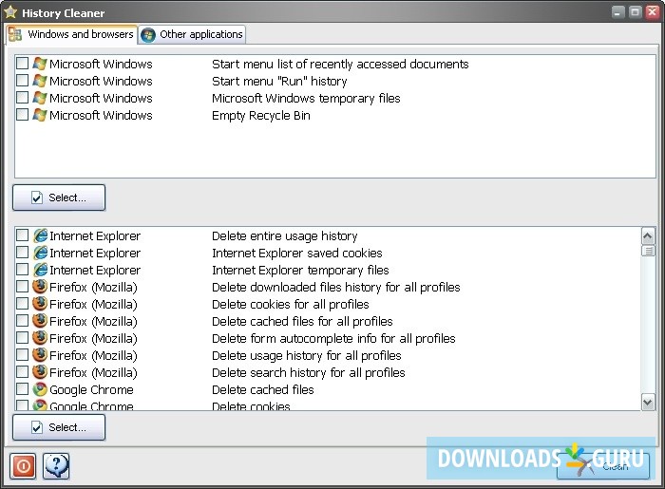
Task: Click Firefox icon in downloaded files history row
Action: pyautogui.click(x=40, y=287)
